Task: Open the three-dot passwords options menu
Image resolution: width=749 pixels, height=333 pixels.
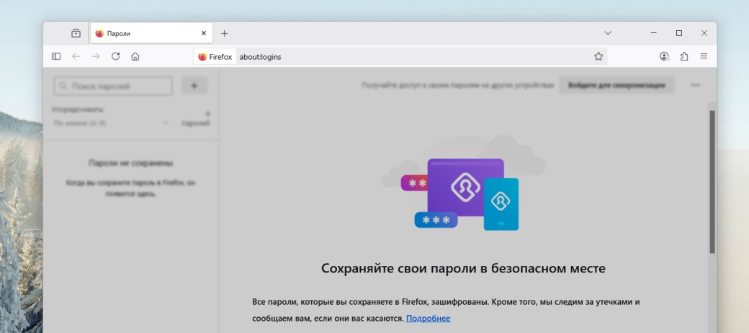Action: tap(695, 85)
